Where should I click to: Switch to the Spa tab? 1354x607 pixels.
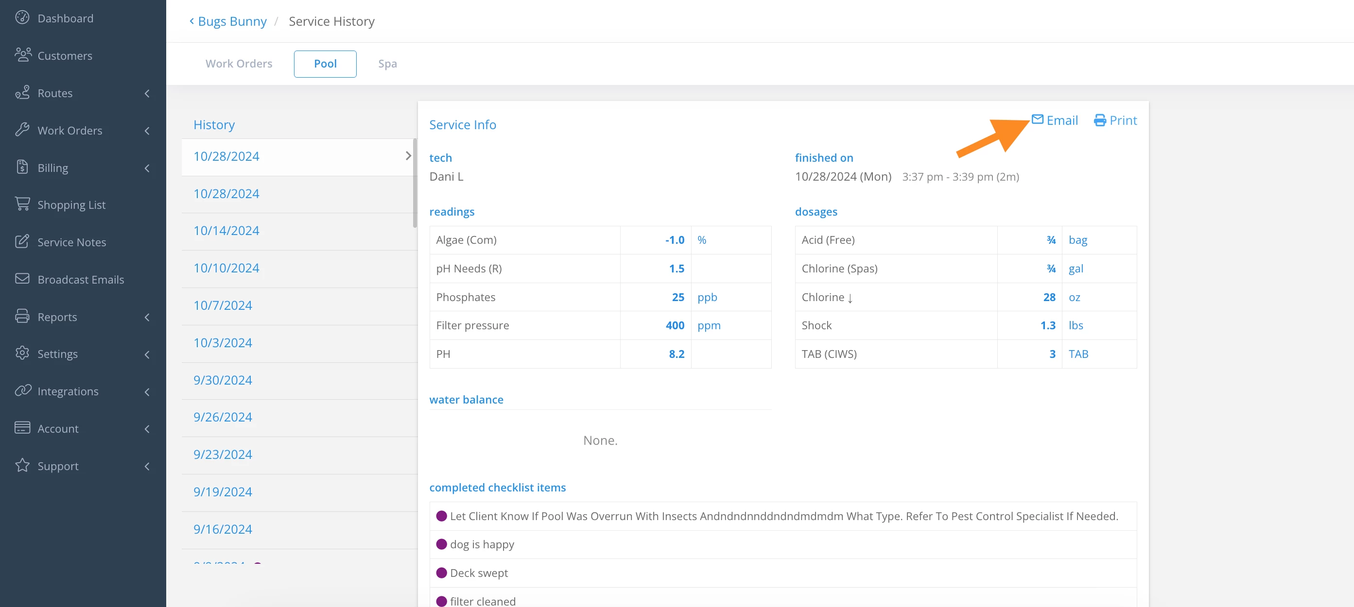tap(387, 64)
